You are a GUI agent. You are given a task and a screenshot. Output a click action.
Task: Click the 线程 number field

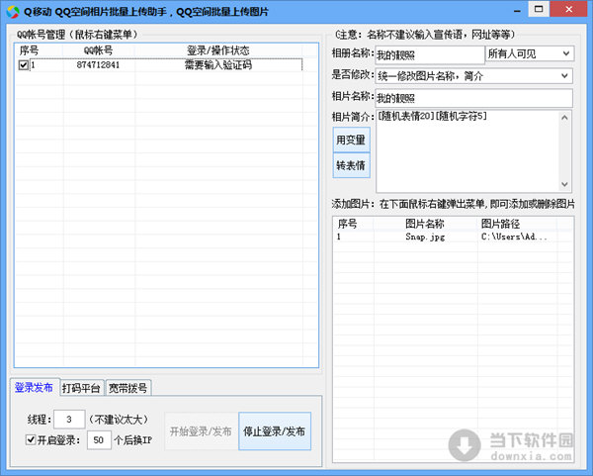[69, 420]
